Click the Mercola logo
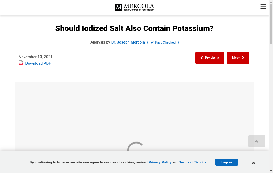273x173 pixels. pos(135,7)
